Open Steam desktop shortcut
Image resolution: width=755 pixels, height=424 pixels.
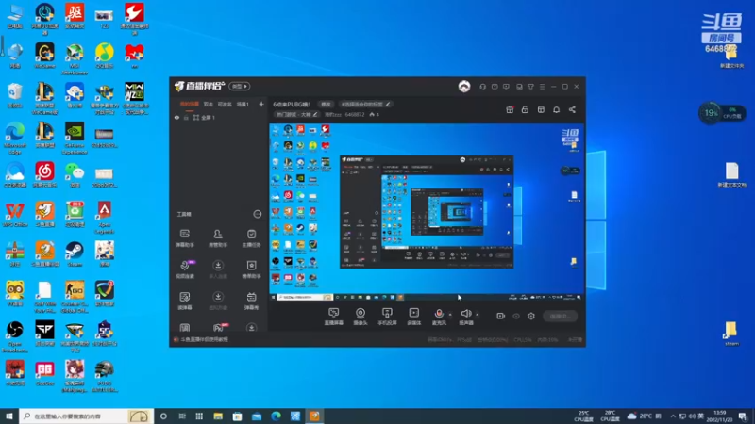click(75, 253)
